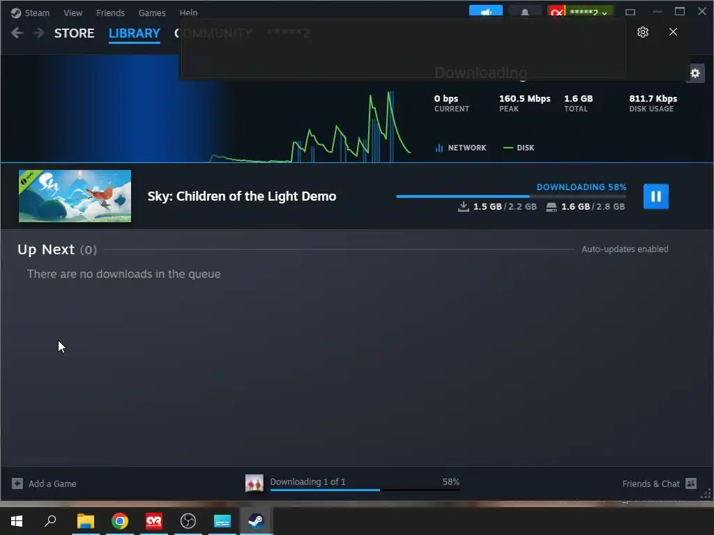
Task: Click the Steam taskbar icon
Action: pyautogui.click(x=256, y=521)
